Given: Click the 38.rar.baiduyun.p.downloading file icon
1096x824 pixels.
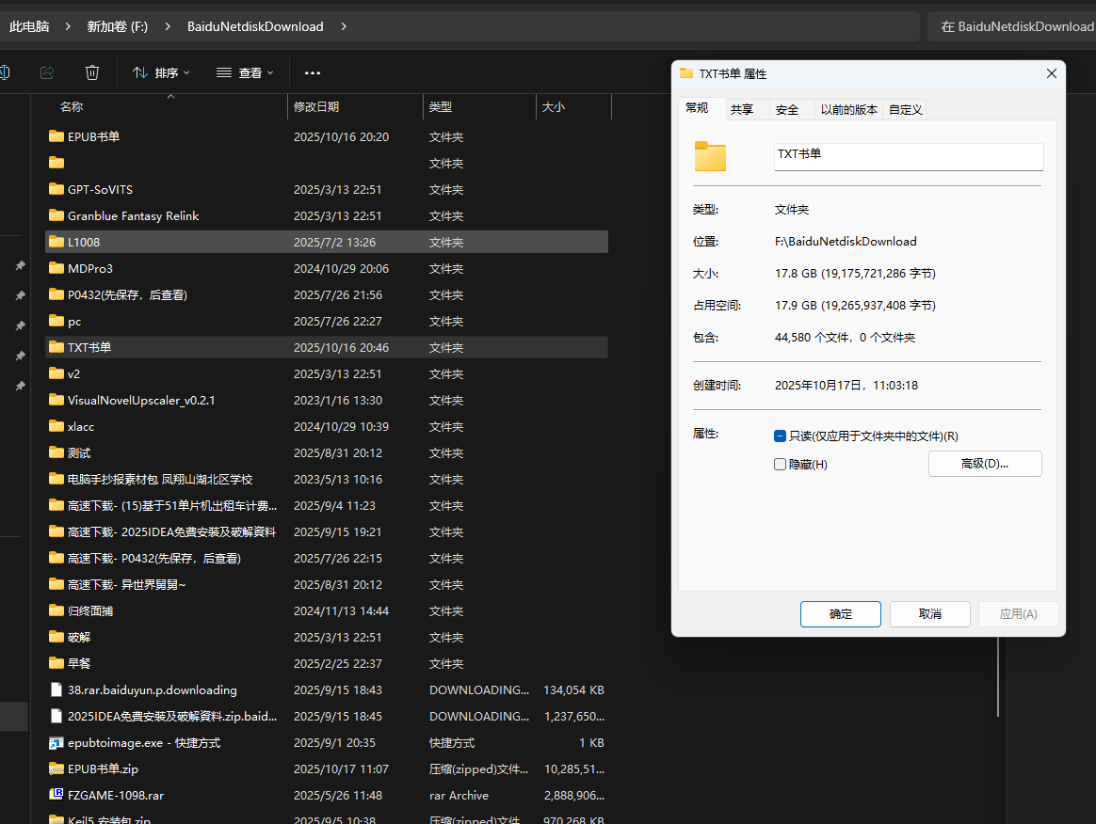Looking at the screenshot, I should [56, 689].
